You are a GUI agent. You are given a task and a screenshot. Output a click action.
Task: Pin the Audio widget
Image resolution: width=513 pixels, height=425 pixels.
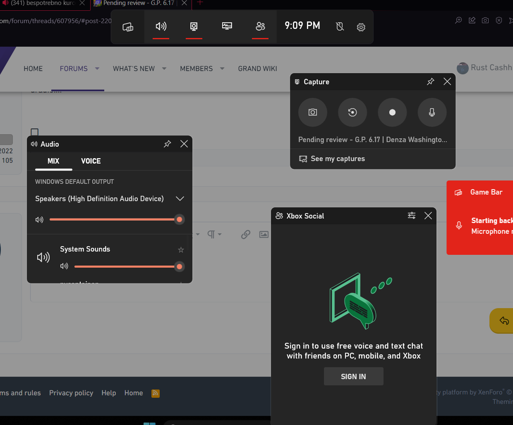pyautogui.click(x=168, y=144)
